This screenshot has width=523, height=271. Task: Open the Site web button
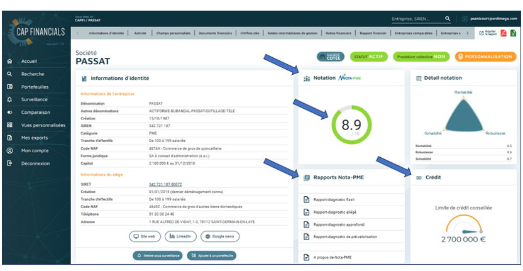click(x=145, y=236)
